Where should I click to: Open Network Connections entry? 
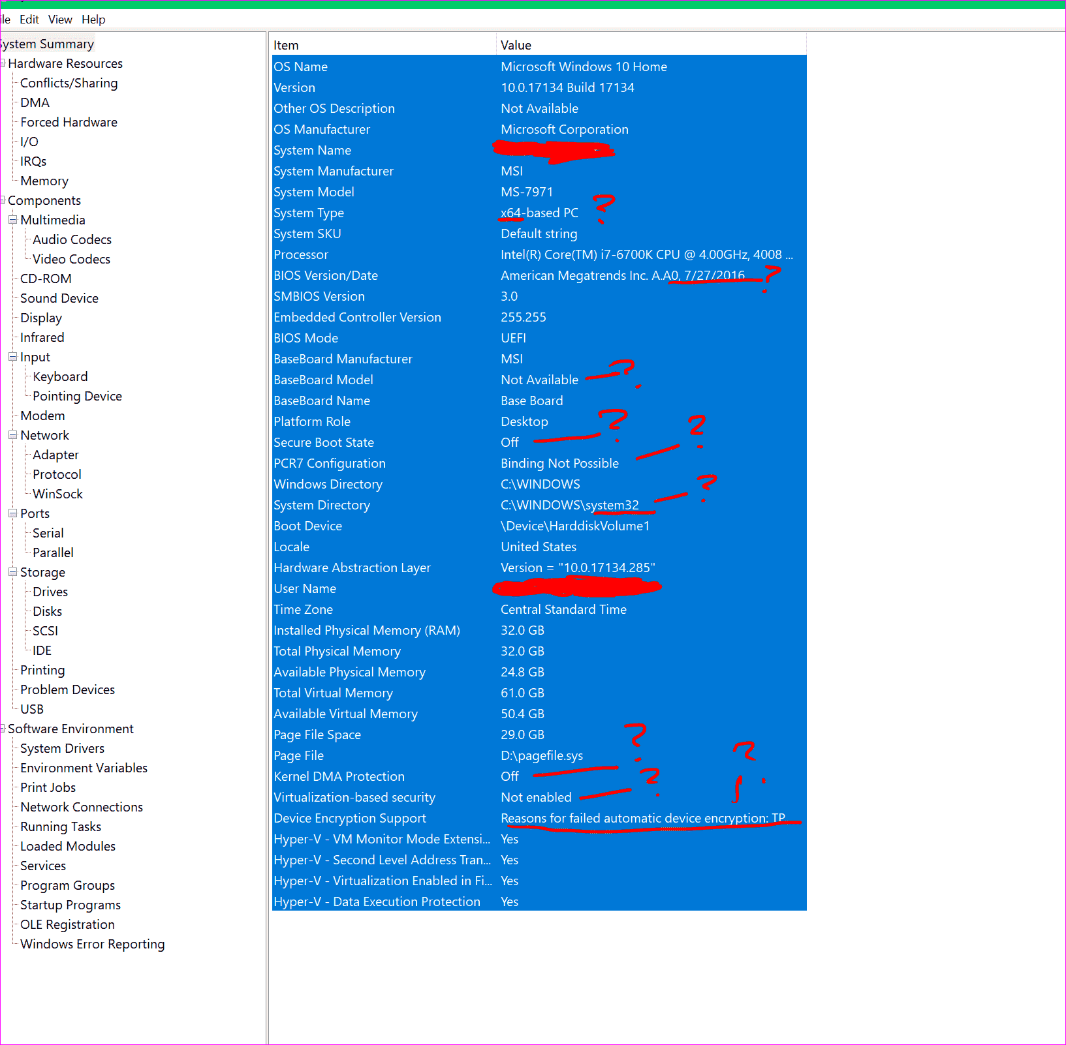tap(82, 807)
